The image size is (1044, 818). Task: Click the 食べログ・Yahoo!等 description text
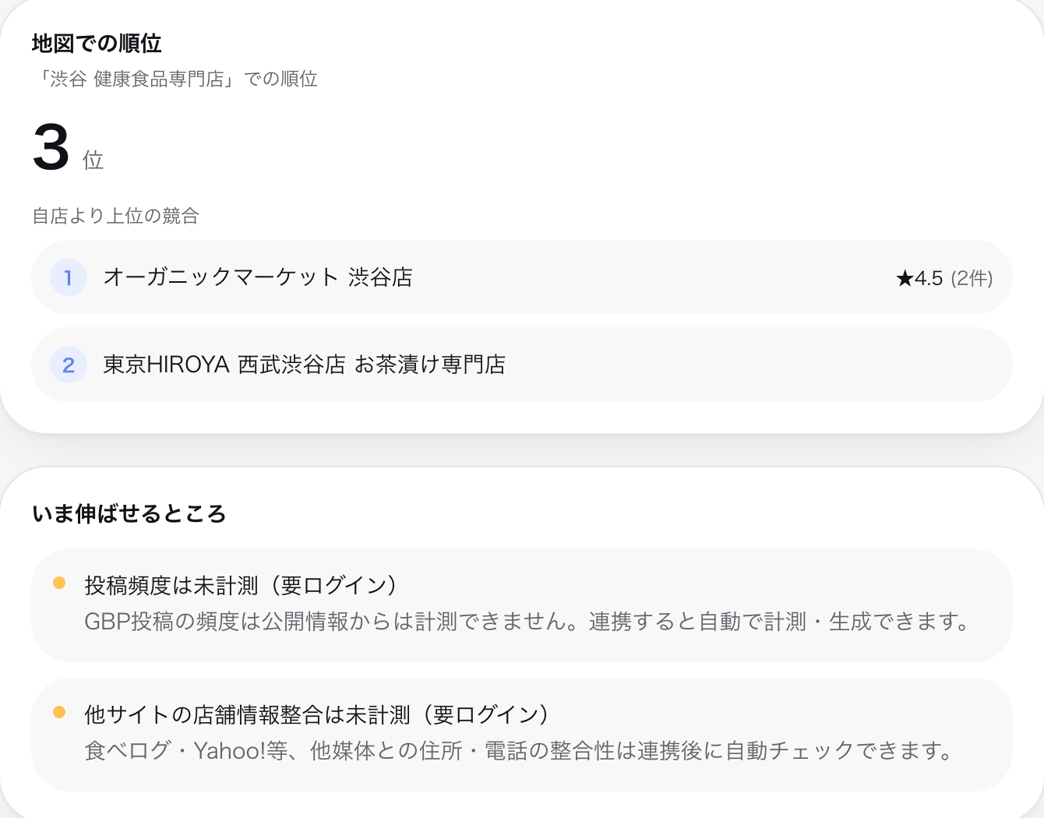pyautogui.click(x=520, y=751)
